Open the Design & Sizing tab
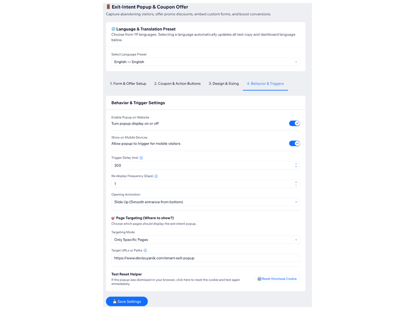415x311 pixels. [224, 84]
